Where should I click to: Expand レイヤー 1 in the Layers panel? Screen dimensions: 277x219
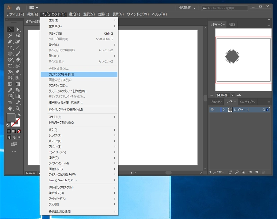click(x=224, y=109)
